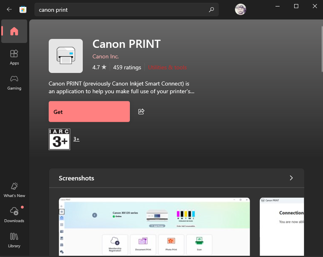Click the Microsoft Store logo icon
Viewport: 323px width, 257px height.
point(23,10)
